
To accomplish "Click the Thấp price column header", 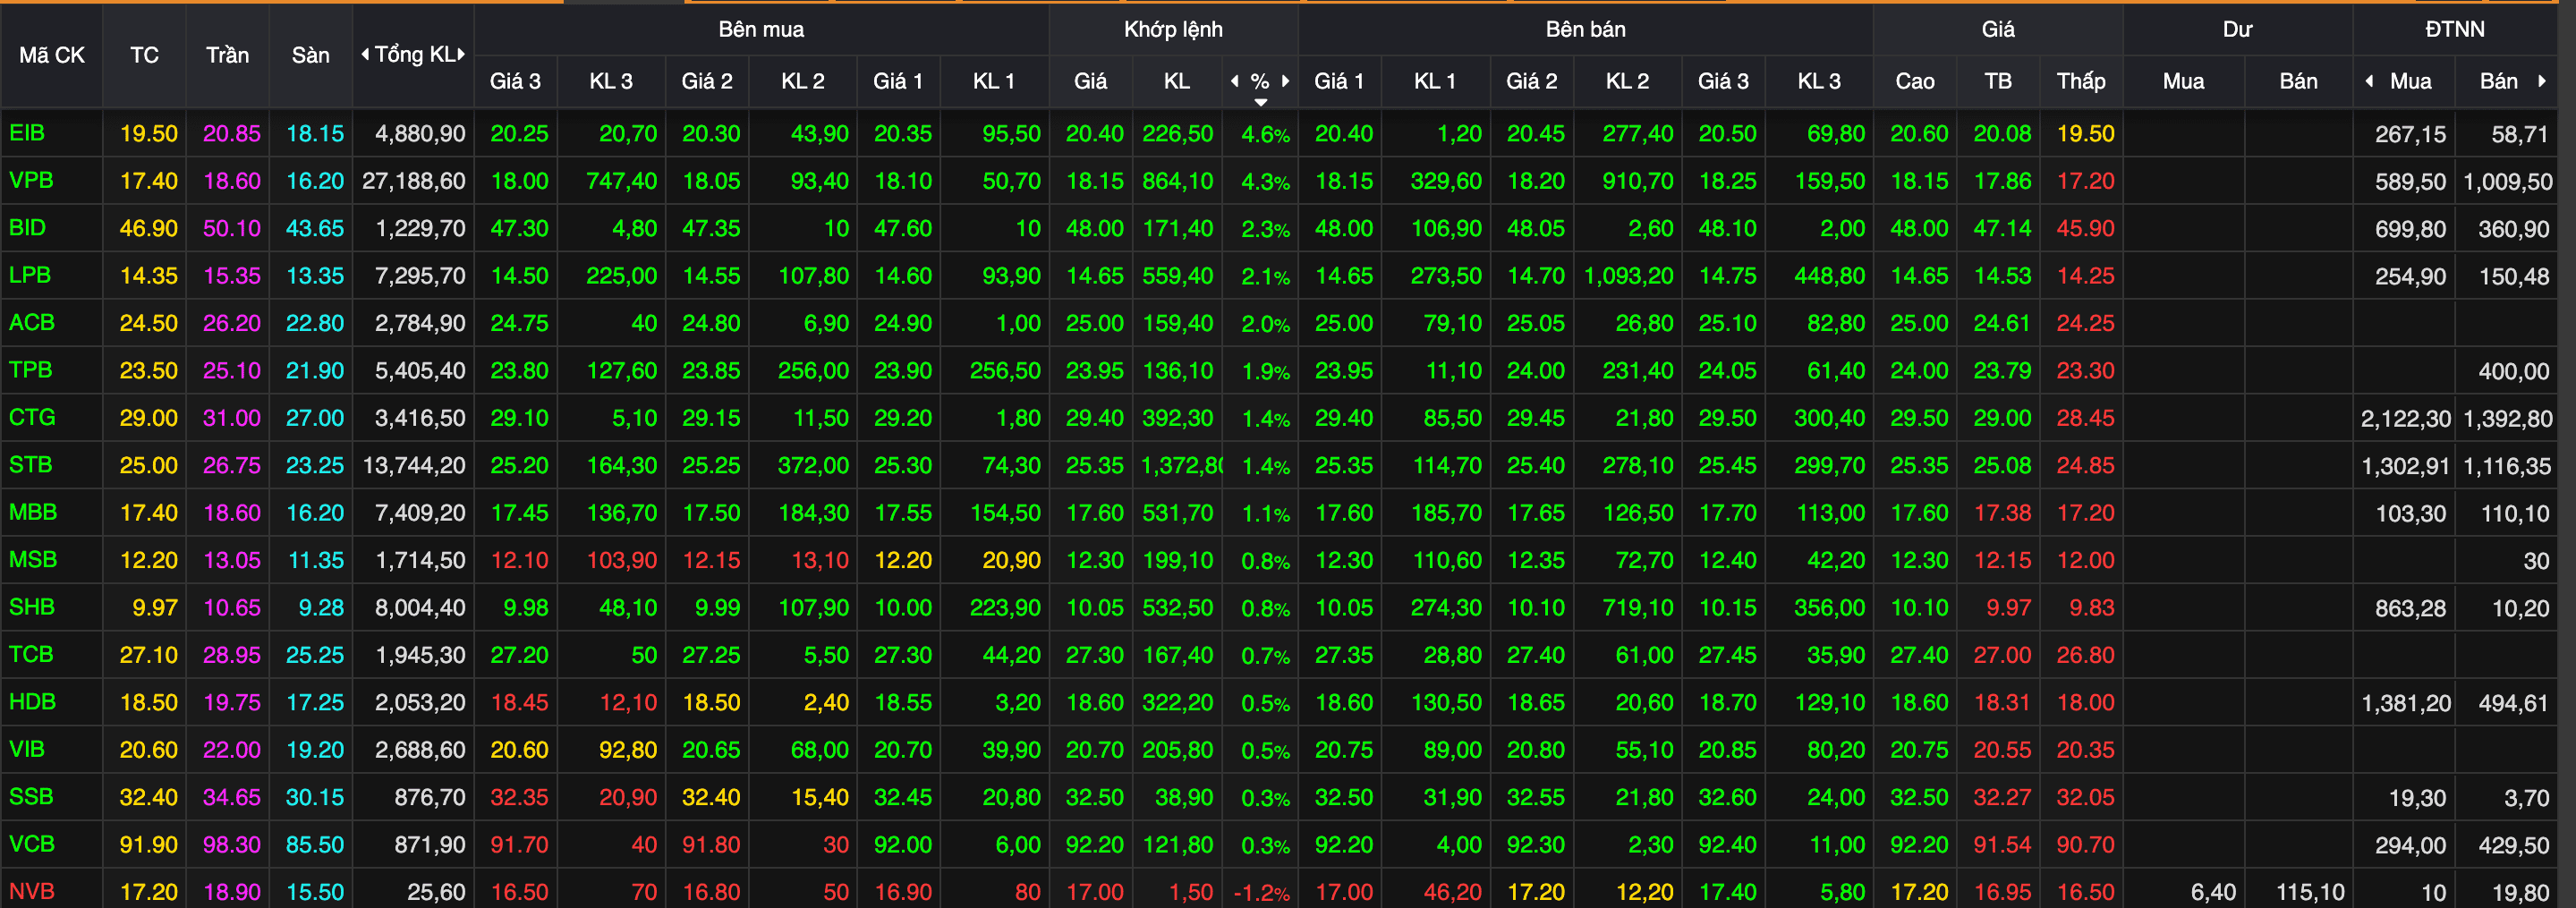I will click(x=2081, y=81).
